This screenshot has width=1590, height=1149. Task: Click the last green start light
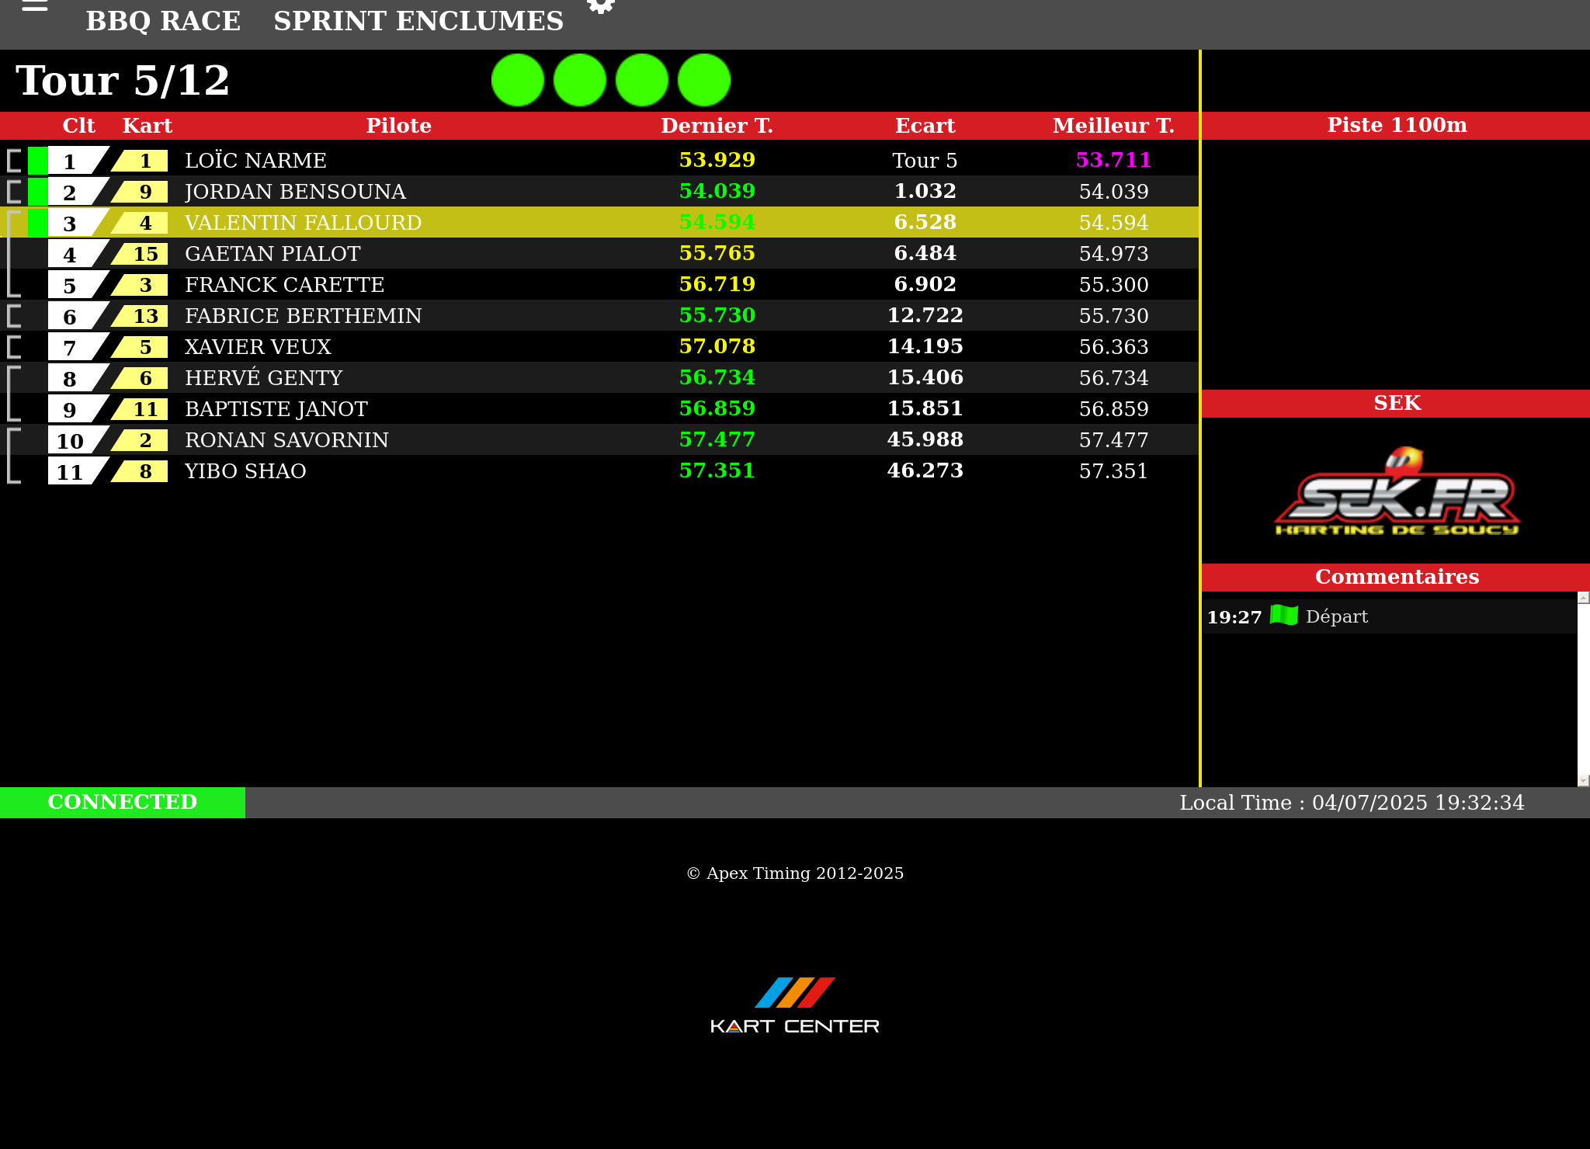[x=704, y=80]
